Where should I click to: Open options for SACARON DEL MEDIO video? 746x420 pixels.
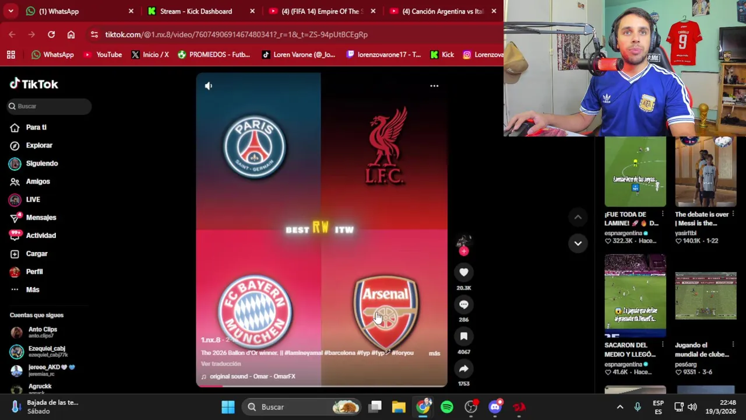click(663, 345)
